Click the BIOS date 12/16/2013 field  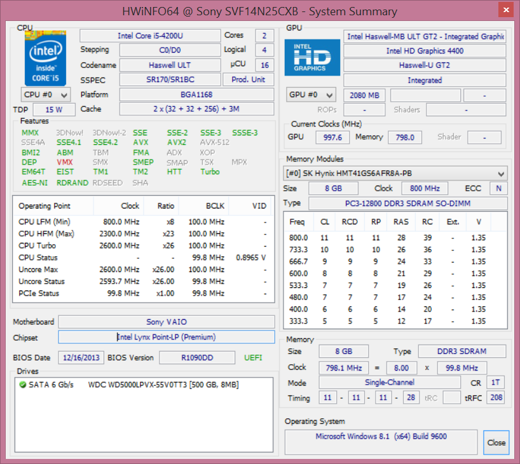(x=81, y=358)
